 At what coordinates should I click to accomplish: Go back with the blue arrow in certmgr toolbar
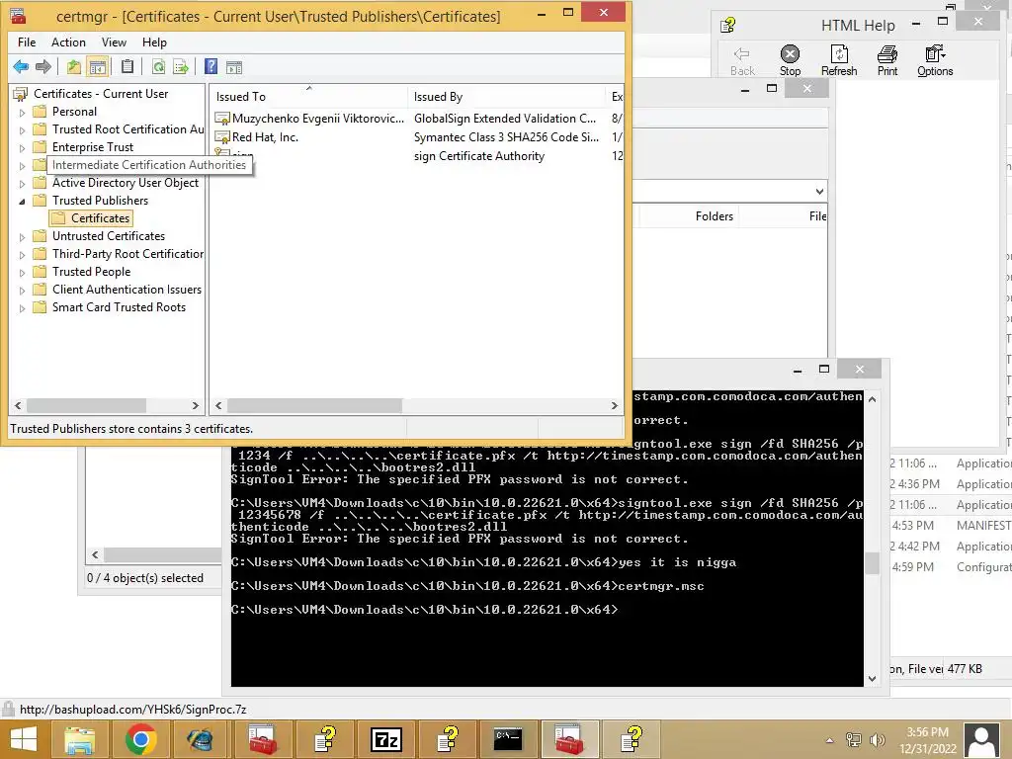pyautogui.click(x=21, y=66)
